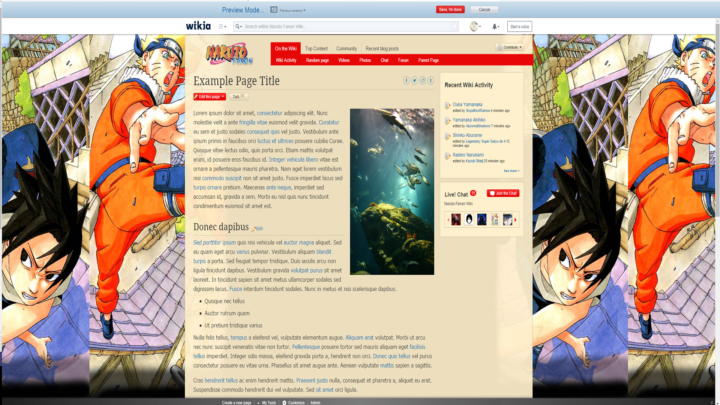
Task: Open SixpathsofSamoa user link
Action: pos(478,111)
